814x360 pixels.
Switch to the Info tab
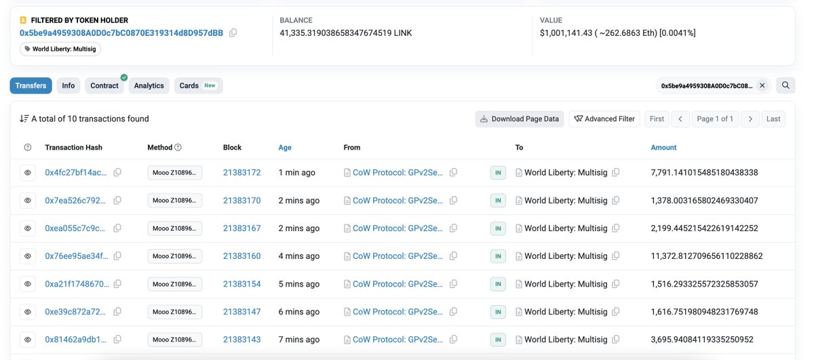(x=69, y=85)
